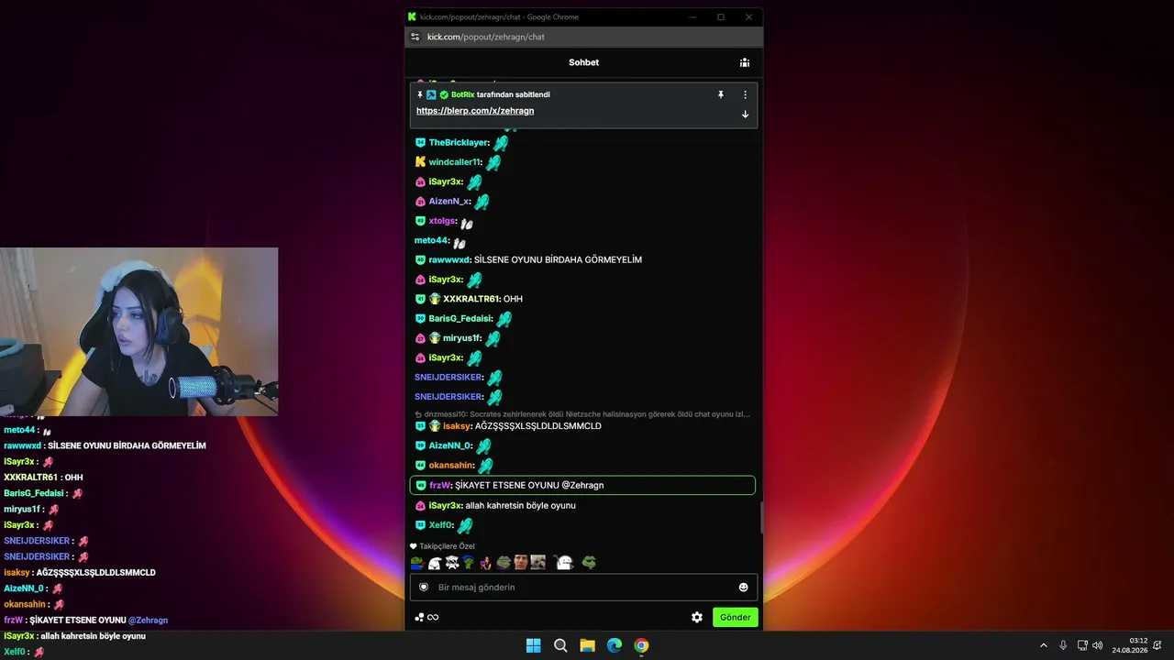Click Google Chrome taskbar icon

(x=641, y=645)
